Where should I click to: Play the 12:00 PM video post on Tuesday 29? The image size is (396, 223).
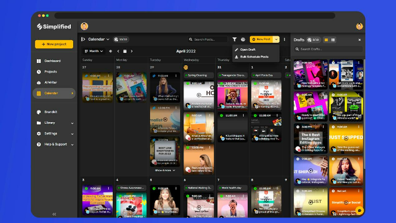click(x=165, y=119)
